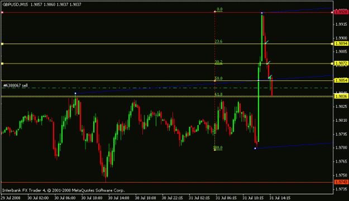Screen dimensions: 349x201
Task: Click the 1.9825 price scale value
Action: 341,107
